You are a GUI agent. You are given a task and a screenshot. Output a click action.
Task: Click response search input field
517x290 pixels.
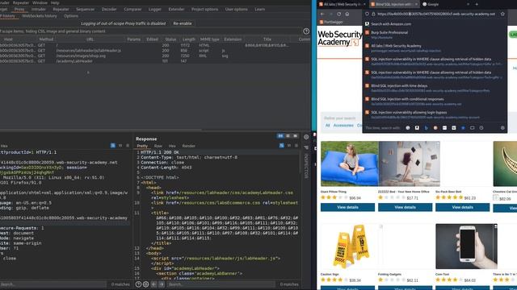(x=221, y=284)
